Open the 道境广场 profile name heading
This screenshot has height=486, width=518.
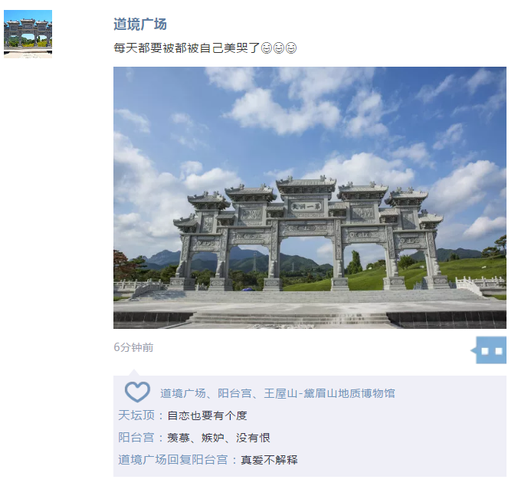click(x=140, y=24)
